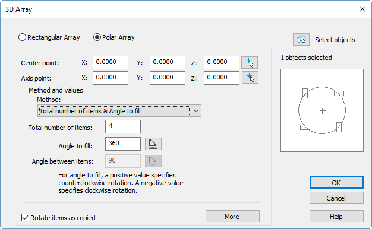
Task: Click the Angle between items pick icon
Action: [153, 161]
